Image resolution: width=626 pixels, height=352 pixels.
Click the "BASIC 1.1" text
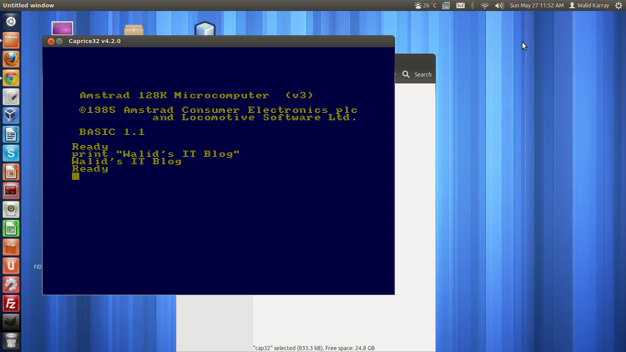tap(112, 132)
